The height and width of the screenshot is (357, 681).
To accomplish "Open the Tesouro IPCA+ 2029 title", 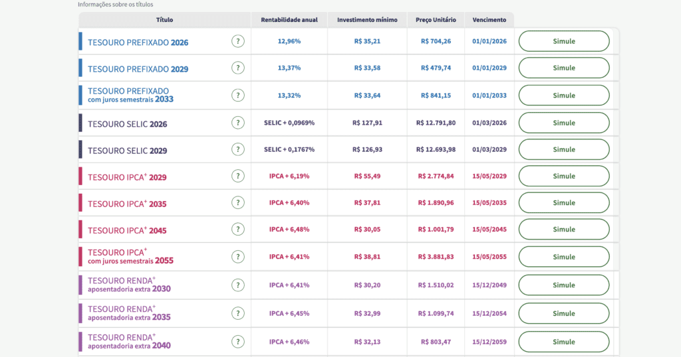I will [127, 177].
